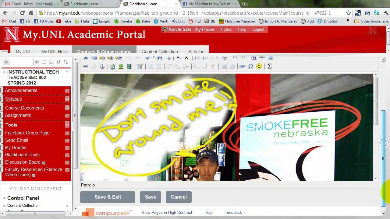Show more bookmarks with the double chevron
390x219 pixels.
pos(348,21)
